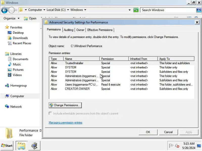Expand dropdown arrow after Local Disk (C:)
202x151 pixels.
(x=68, y=10)
